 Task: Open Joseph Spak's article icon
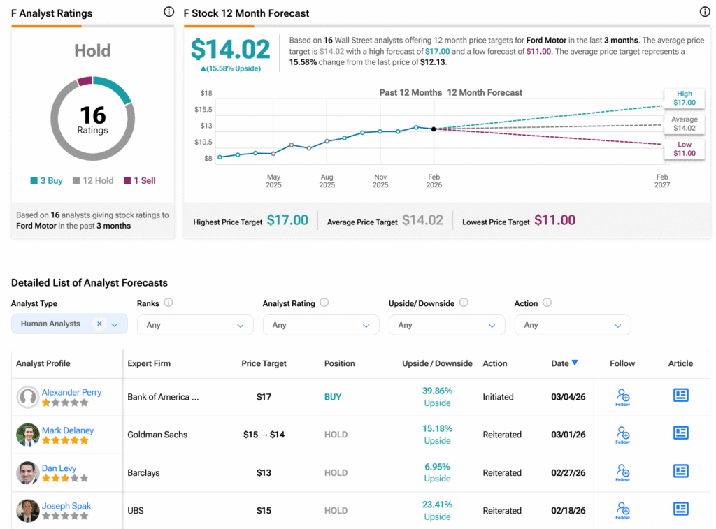pos(680,509)
